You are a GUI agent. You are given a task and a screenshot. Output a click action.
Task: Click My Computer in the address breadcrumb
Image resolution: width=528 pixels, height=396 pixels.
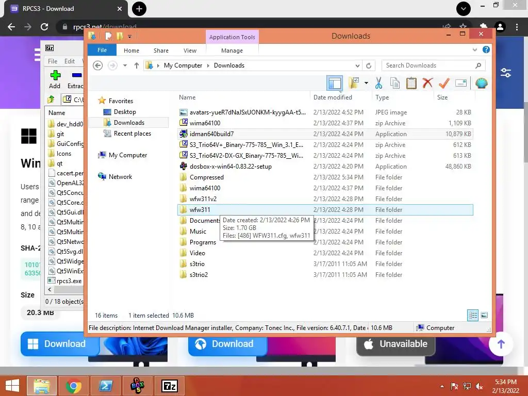tap(183, 65)
